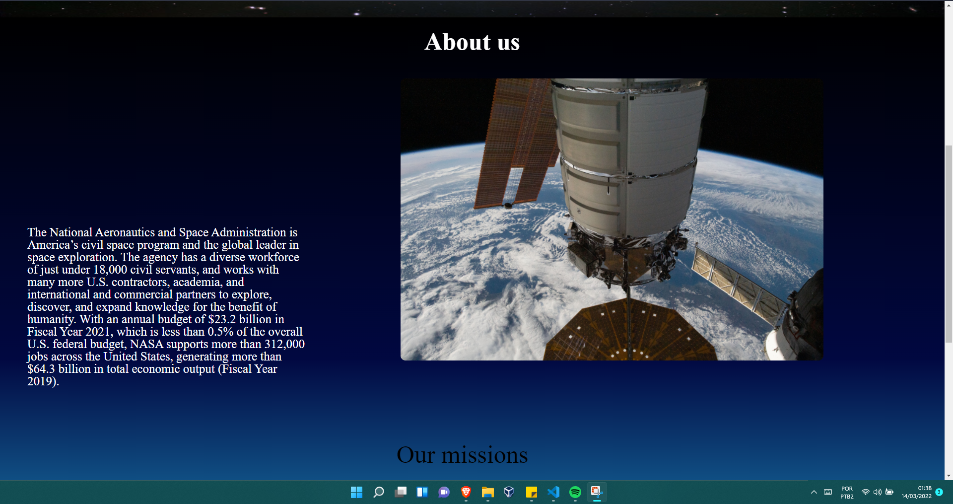Image resolution: width=953 pixels, height=504 pixels.
Task: Click the "Our missions" heading
Action: pyautogui.click(x=462, y=454)
